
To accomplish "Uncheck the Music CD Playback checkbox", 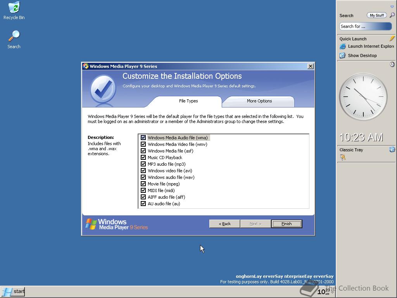I will [x=143, y=158].
